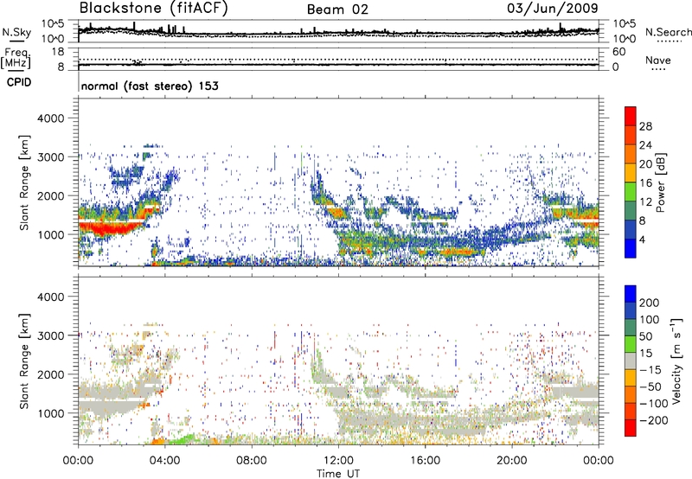Click the green velocity patch near 05:00 UT
692x479 pixels.
pyautogui.click(x=181, y=439)
